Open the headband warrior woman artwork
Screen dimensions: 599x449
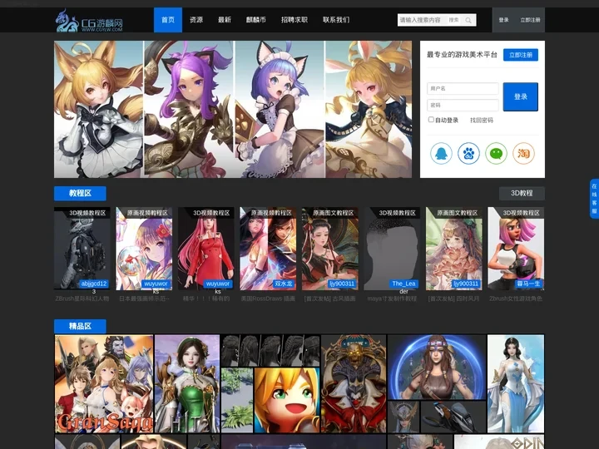pyautogui.click(x=437, y=368)
